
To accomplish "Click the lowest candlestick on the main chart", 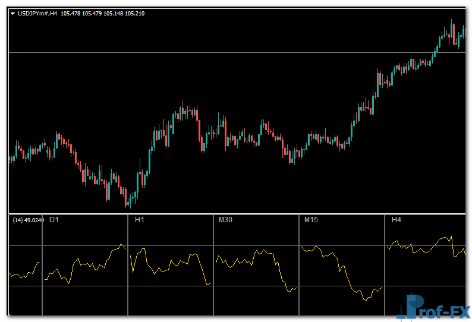I will click(x=127, y=201).
